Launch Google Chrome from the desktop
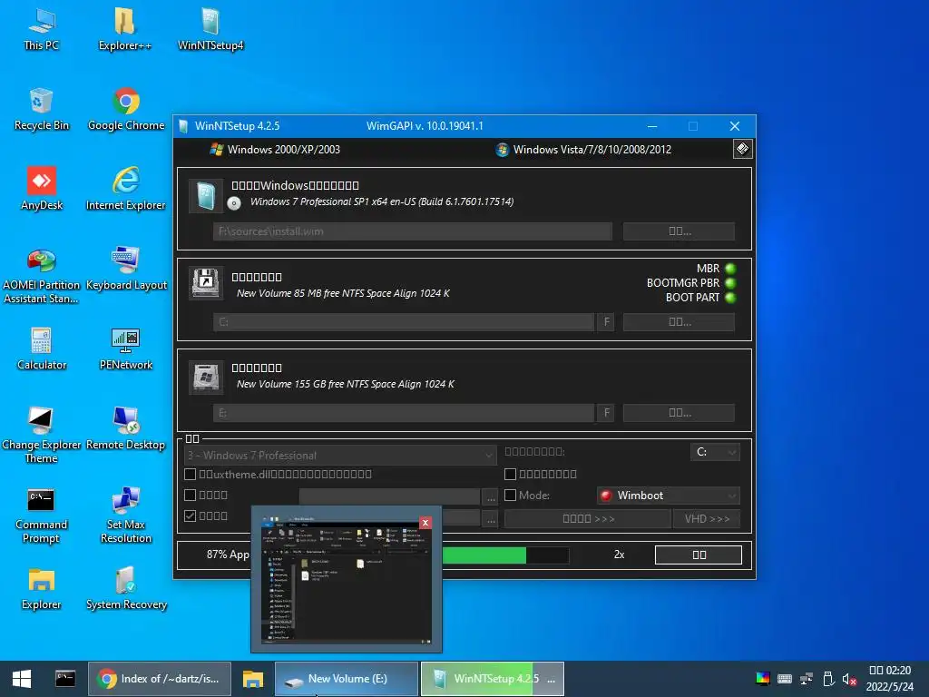The width and height of the screenshot is (929, 697). click(125, 109)
